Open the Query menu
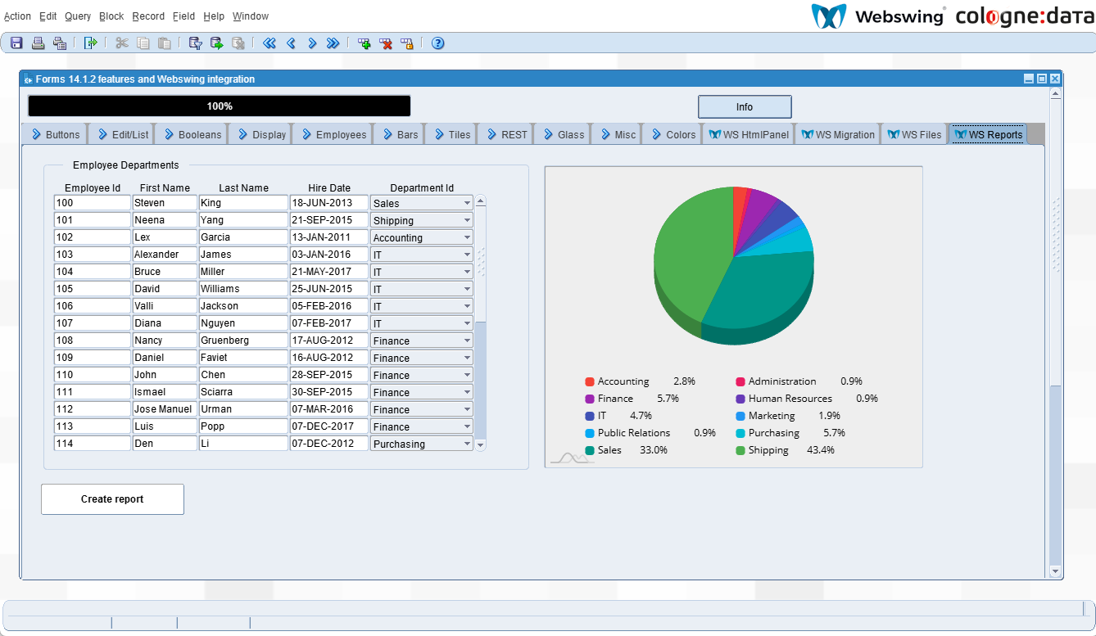Image resolution: width=1096 pixels, height=636 pixels. [78, 16]
